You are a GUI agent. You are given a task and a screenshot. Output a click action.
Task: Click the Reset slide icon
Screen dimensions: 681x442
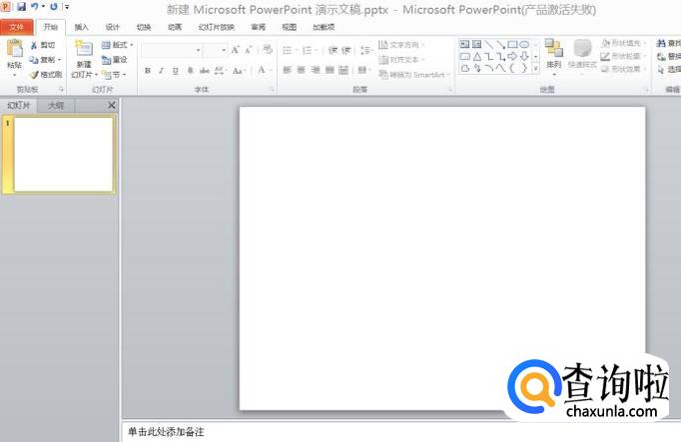107,60
